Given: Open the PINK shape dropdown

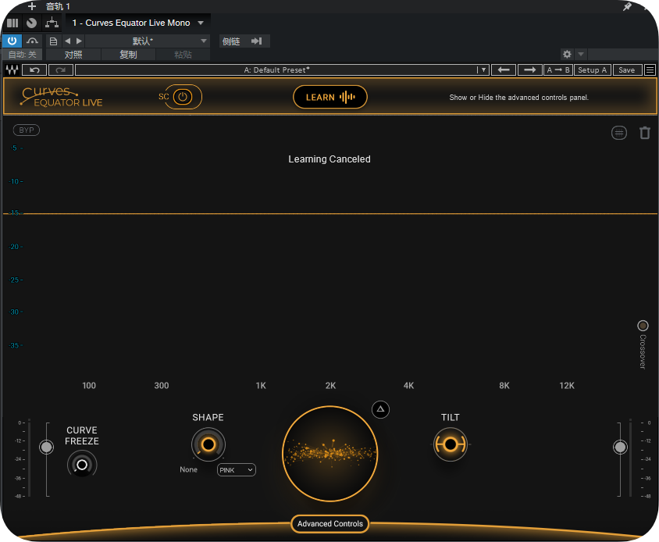Looking at the screenshot, I should 237,470.
